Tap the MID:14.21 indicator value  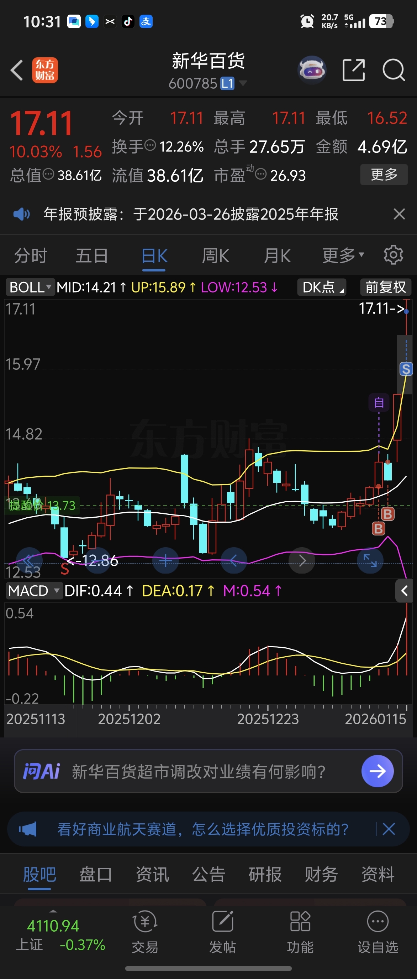coord(91,287)
